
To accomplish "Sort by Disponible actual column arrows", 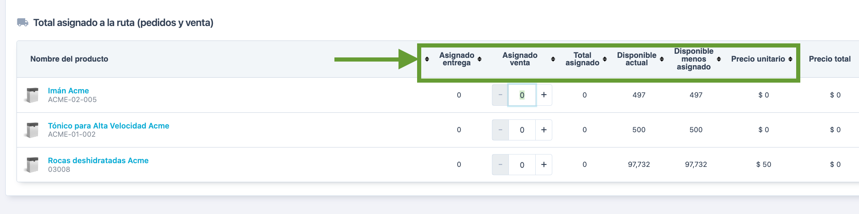I will [x=662, y=59].
